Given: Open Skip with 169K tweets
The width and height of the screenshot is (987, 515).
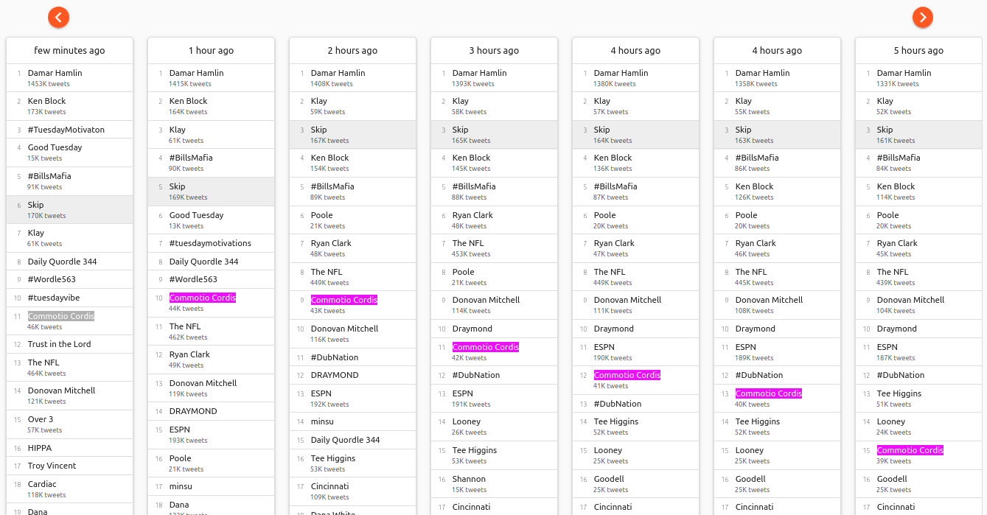Looking at the screenshot, I should (212, 192).
